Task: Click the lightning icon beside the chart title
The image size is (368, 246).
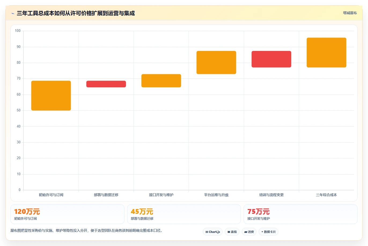Action: (13, 13)
